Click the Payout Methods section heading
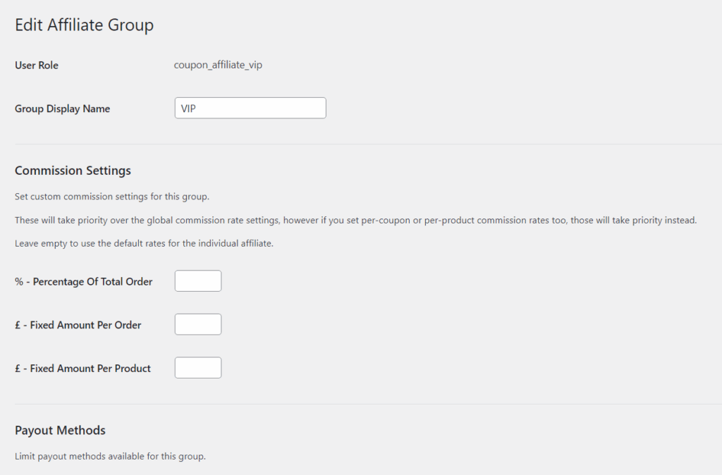Image resolution: width=722 pixels, height=475 pixels. (x=60, y=430)
